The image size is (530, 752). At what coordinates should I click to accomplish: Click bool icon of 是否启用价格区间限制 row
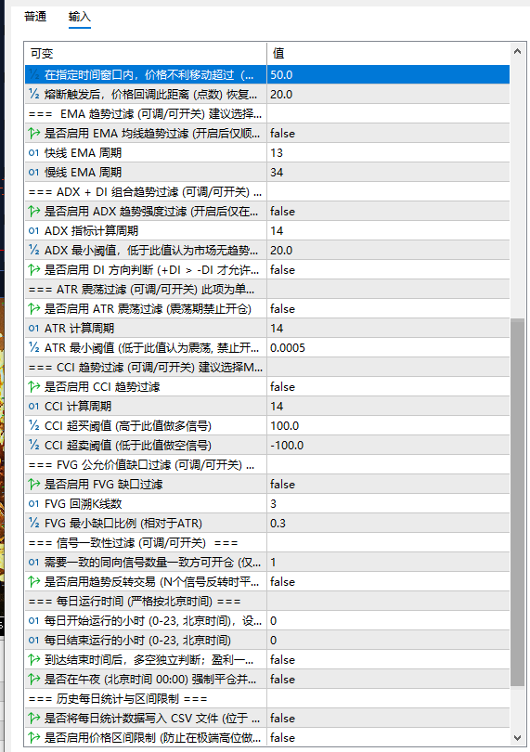(x=33, y=738)
